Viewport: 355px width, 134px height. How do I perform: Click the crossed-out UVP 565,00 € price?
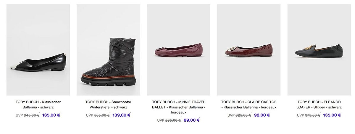coord(102,115)
